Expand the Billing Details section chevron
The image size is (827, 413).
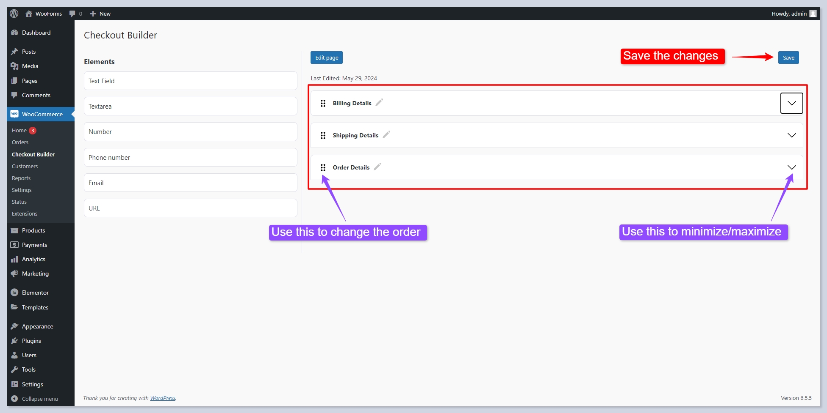791,103
